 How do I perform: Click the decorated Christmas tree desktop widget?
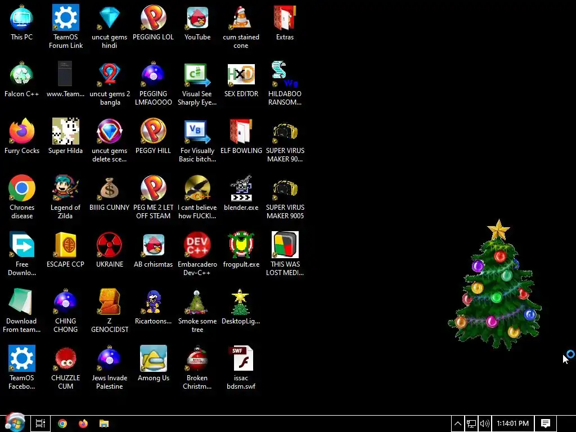[x=495, y=285]
